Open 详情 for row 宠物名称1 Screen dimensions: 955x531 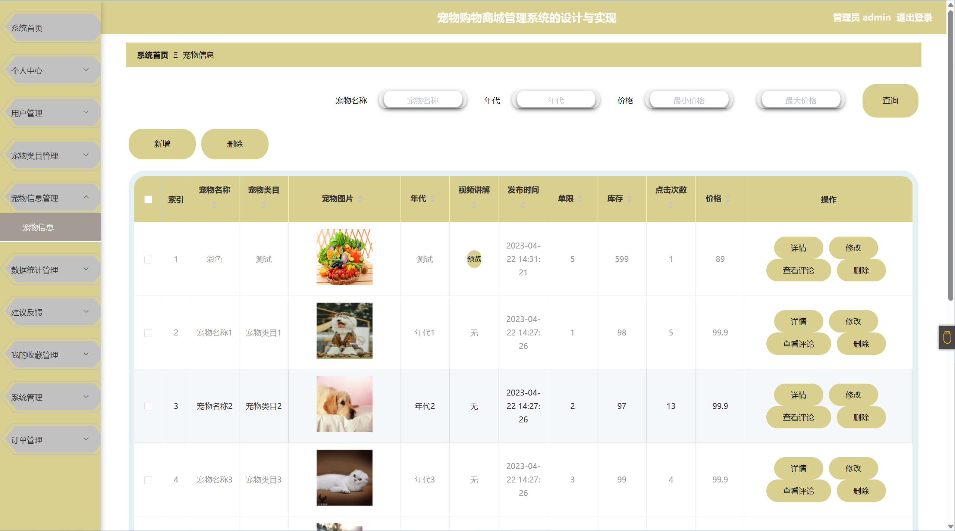click(x=798, y=321)
